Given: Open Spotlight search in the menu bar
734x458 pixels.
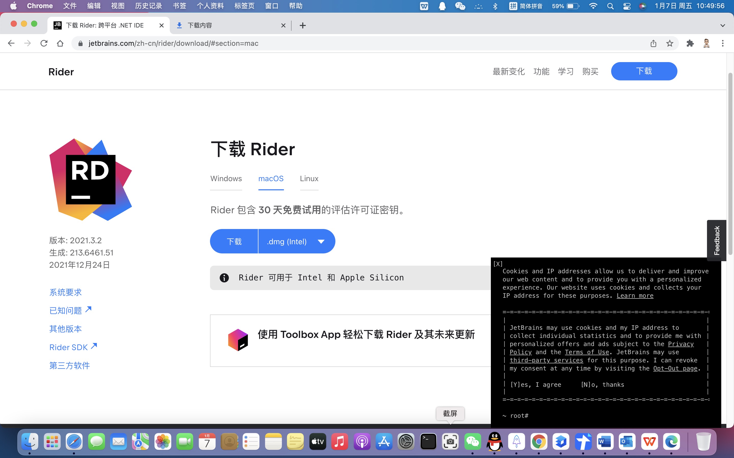Looking at the screenshot, I should pos(610,6).
